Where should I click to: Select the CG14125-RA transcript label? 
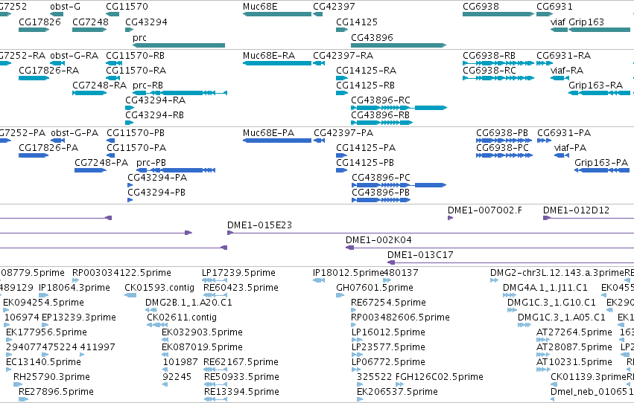(366, 71)
